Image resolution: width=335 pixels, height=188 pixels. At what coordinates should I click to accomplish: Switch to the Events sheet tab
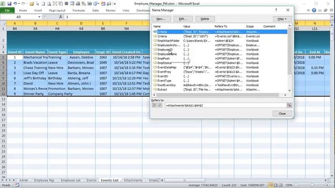pos(92,180)
